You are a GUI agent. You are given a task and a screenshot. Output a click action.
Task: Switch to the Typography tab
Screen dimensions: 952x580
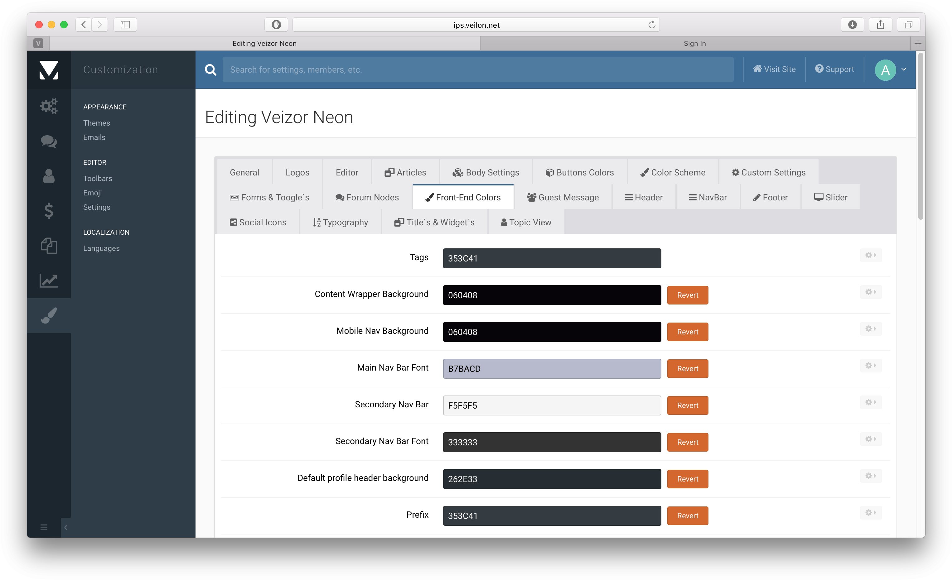[340, 222]
